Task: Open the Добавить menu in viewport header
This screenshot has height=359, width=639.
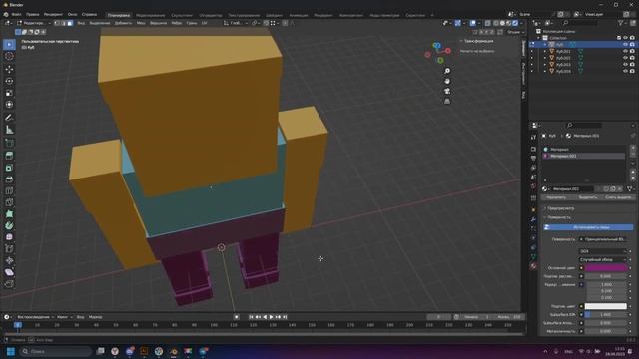Action: click(123, 23)
